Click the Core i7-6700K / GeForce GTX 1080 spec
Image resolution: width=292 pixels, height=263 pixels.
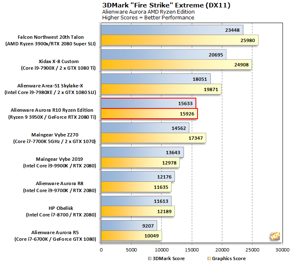pyautogui.click(x=55, y=239)
